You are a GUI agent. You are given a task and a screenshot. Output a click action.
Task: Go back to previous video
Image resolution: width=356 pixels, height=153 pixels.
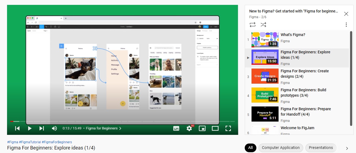[17, 128]
